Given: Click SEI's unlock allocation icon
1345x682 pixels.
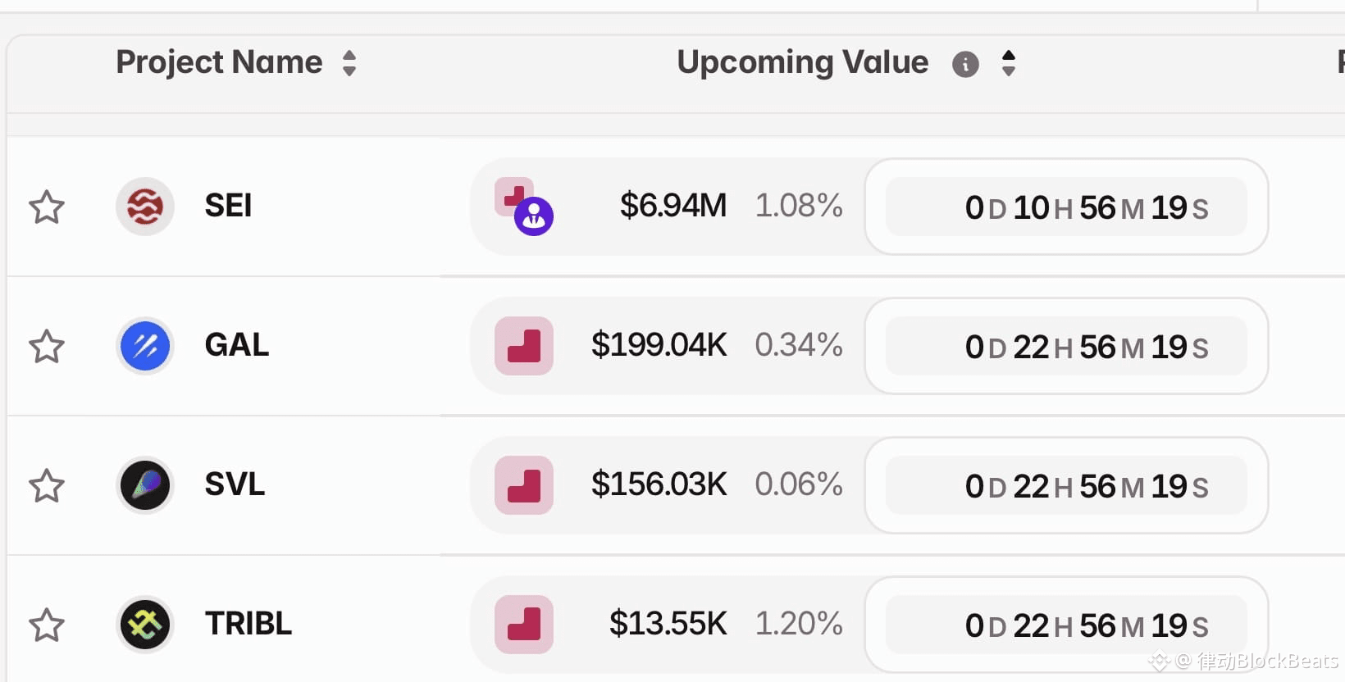Looking at the screenshot, I should [x=524, y=207].
